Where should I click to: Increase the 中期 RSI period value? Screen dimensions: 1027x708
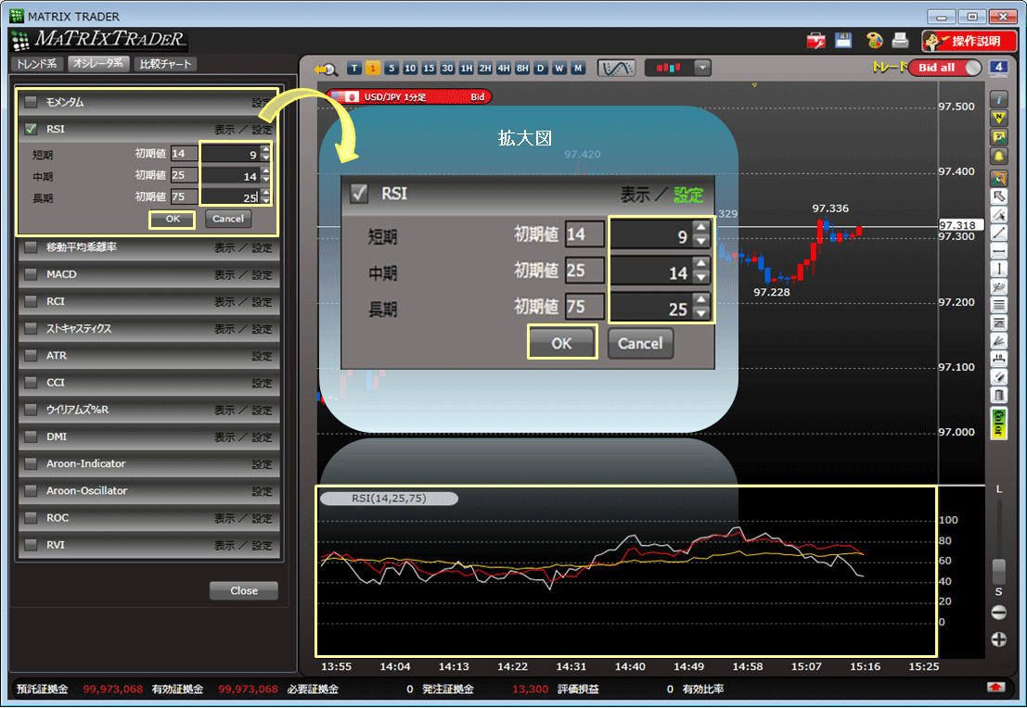point(265,171)
